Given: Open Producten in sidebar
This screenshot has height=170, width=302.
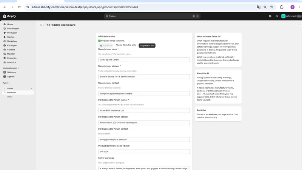Looking at the screenshot, I should pos(12,33).
